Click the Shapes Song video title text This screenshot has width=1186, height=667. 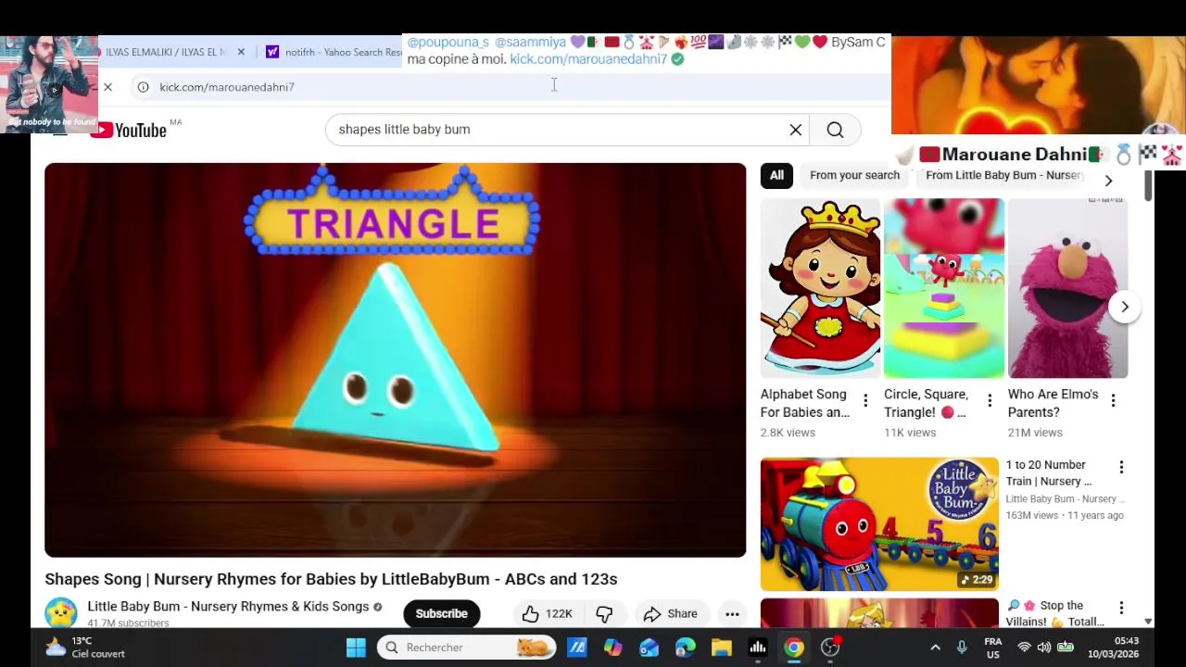(331, 579)
